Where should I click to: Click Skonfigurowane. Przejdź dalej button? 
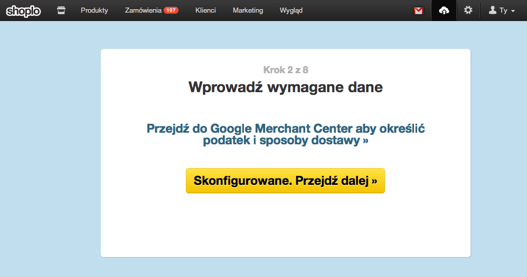point(285,181)
